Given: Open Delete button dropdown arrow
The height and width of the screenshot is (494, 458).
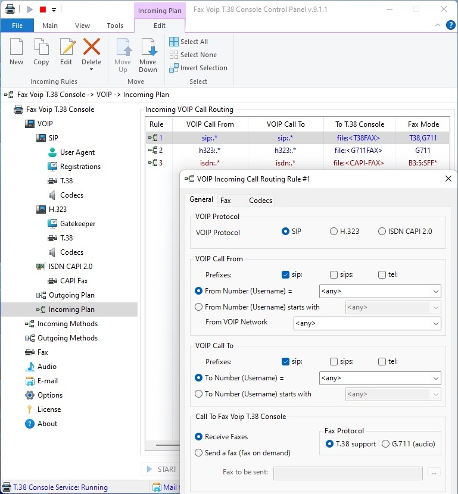Looking at the screenshot, I should 91,69.
